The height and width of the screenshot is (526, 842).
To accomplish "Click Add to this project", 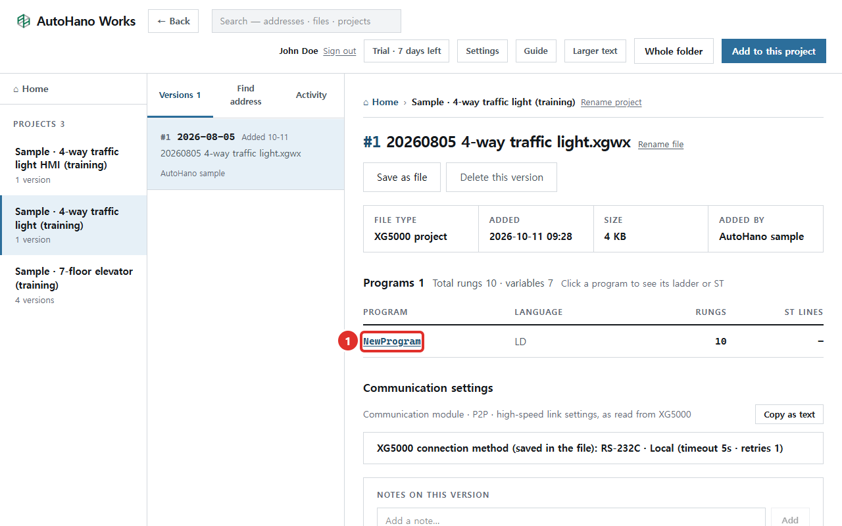I will 774,51.
